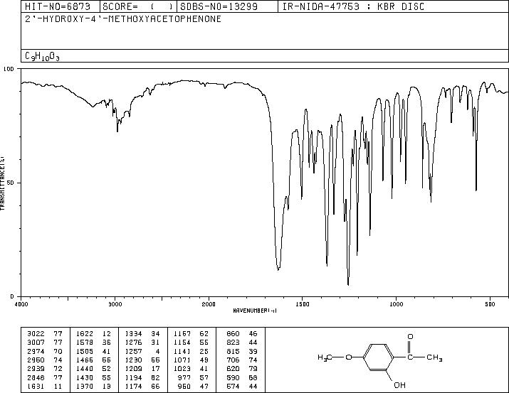Select peak table entry 2939

[44, 369]
